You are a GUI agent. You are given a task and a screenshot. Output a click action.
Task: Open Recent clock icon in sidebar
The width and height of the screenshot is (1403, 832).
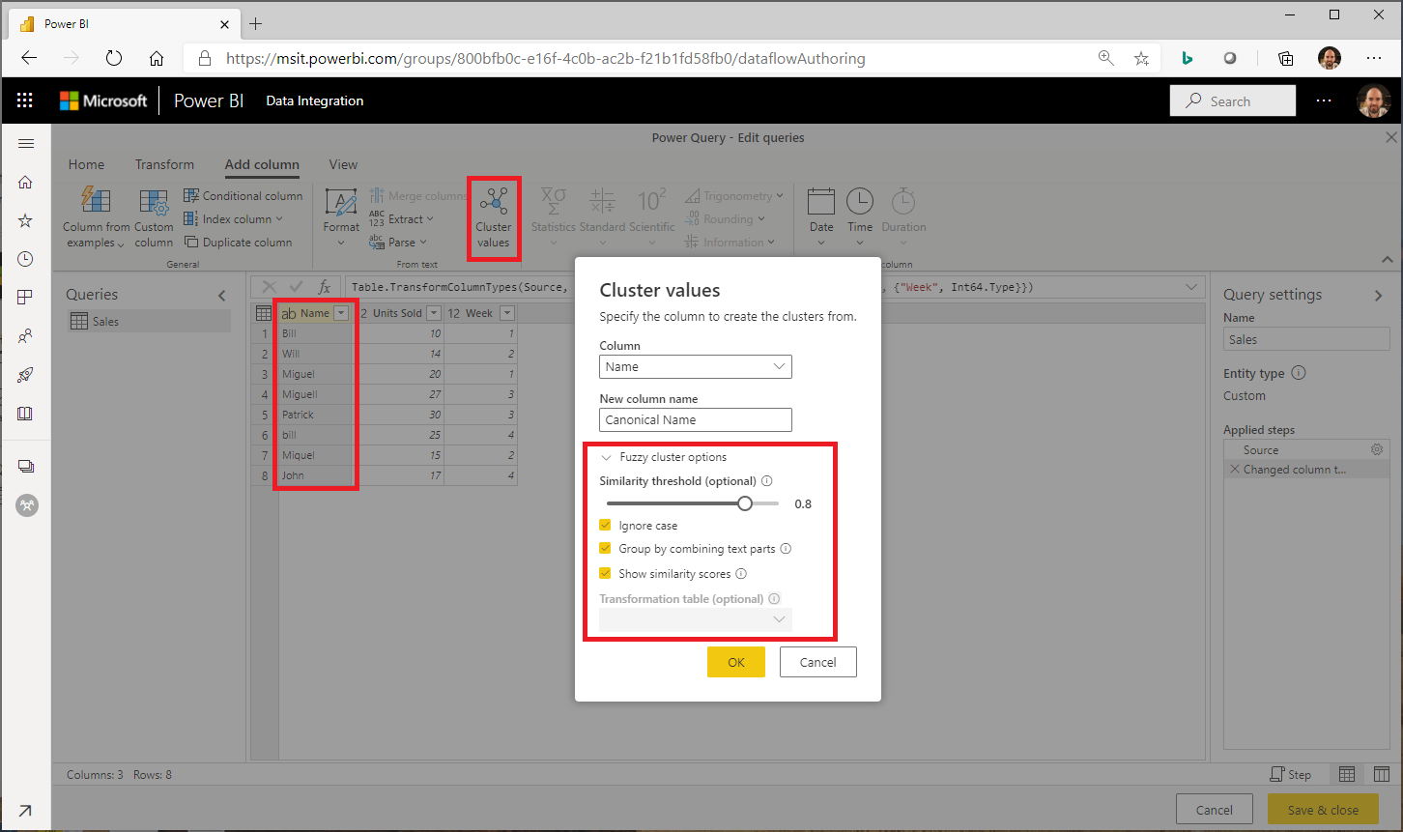coord(26,259)
